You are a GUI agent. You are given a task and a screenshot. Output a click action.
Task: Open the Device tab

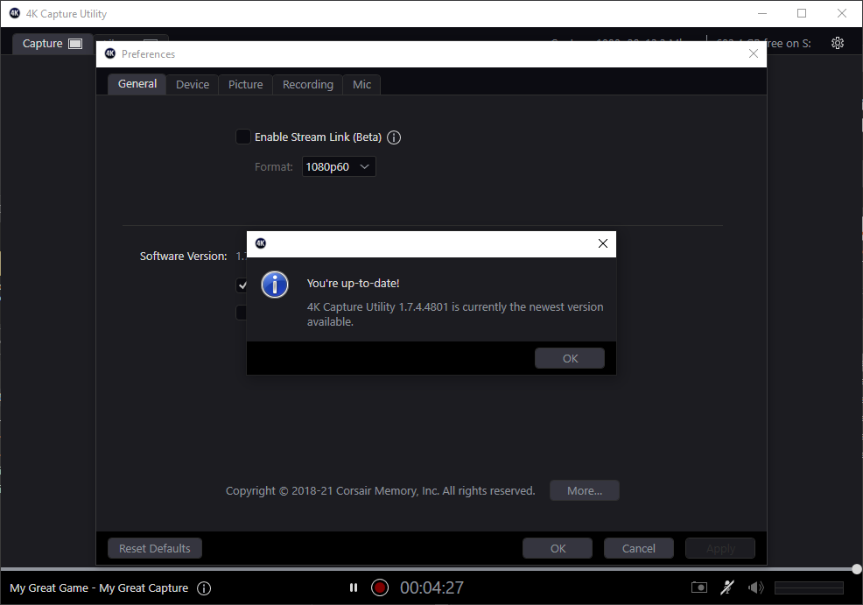[192, 84]
